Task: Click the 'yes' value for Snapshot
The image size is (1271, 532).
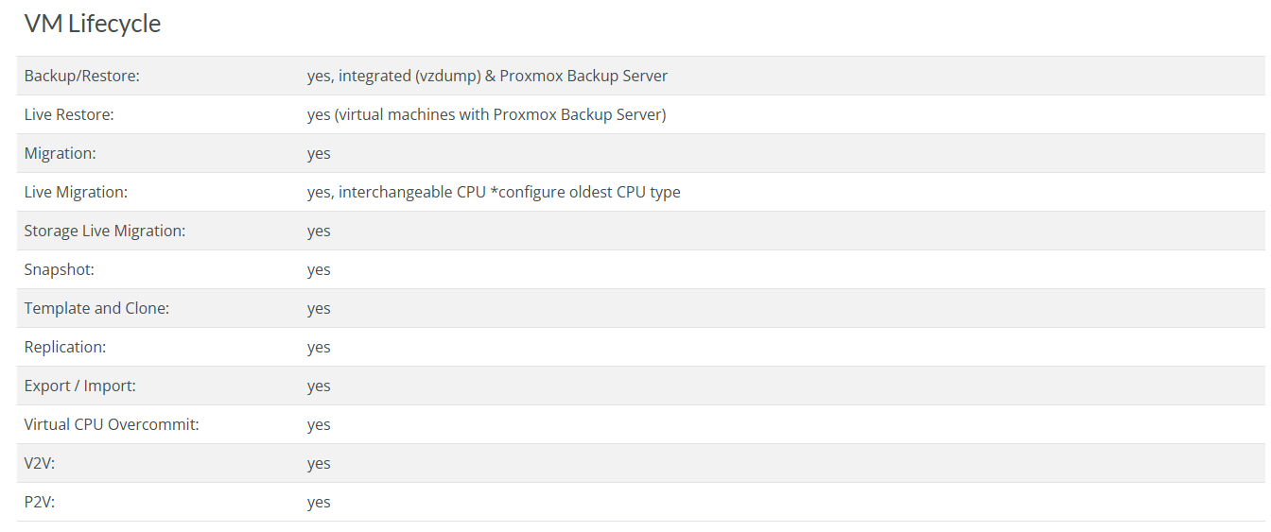Action: pyautogui.click(x=319, y=269)
